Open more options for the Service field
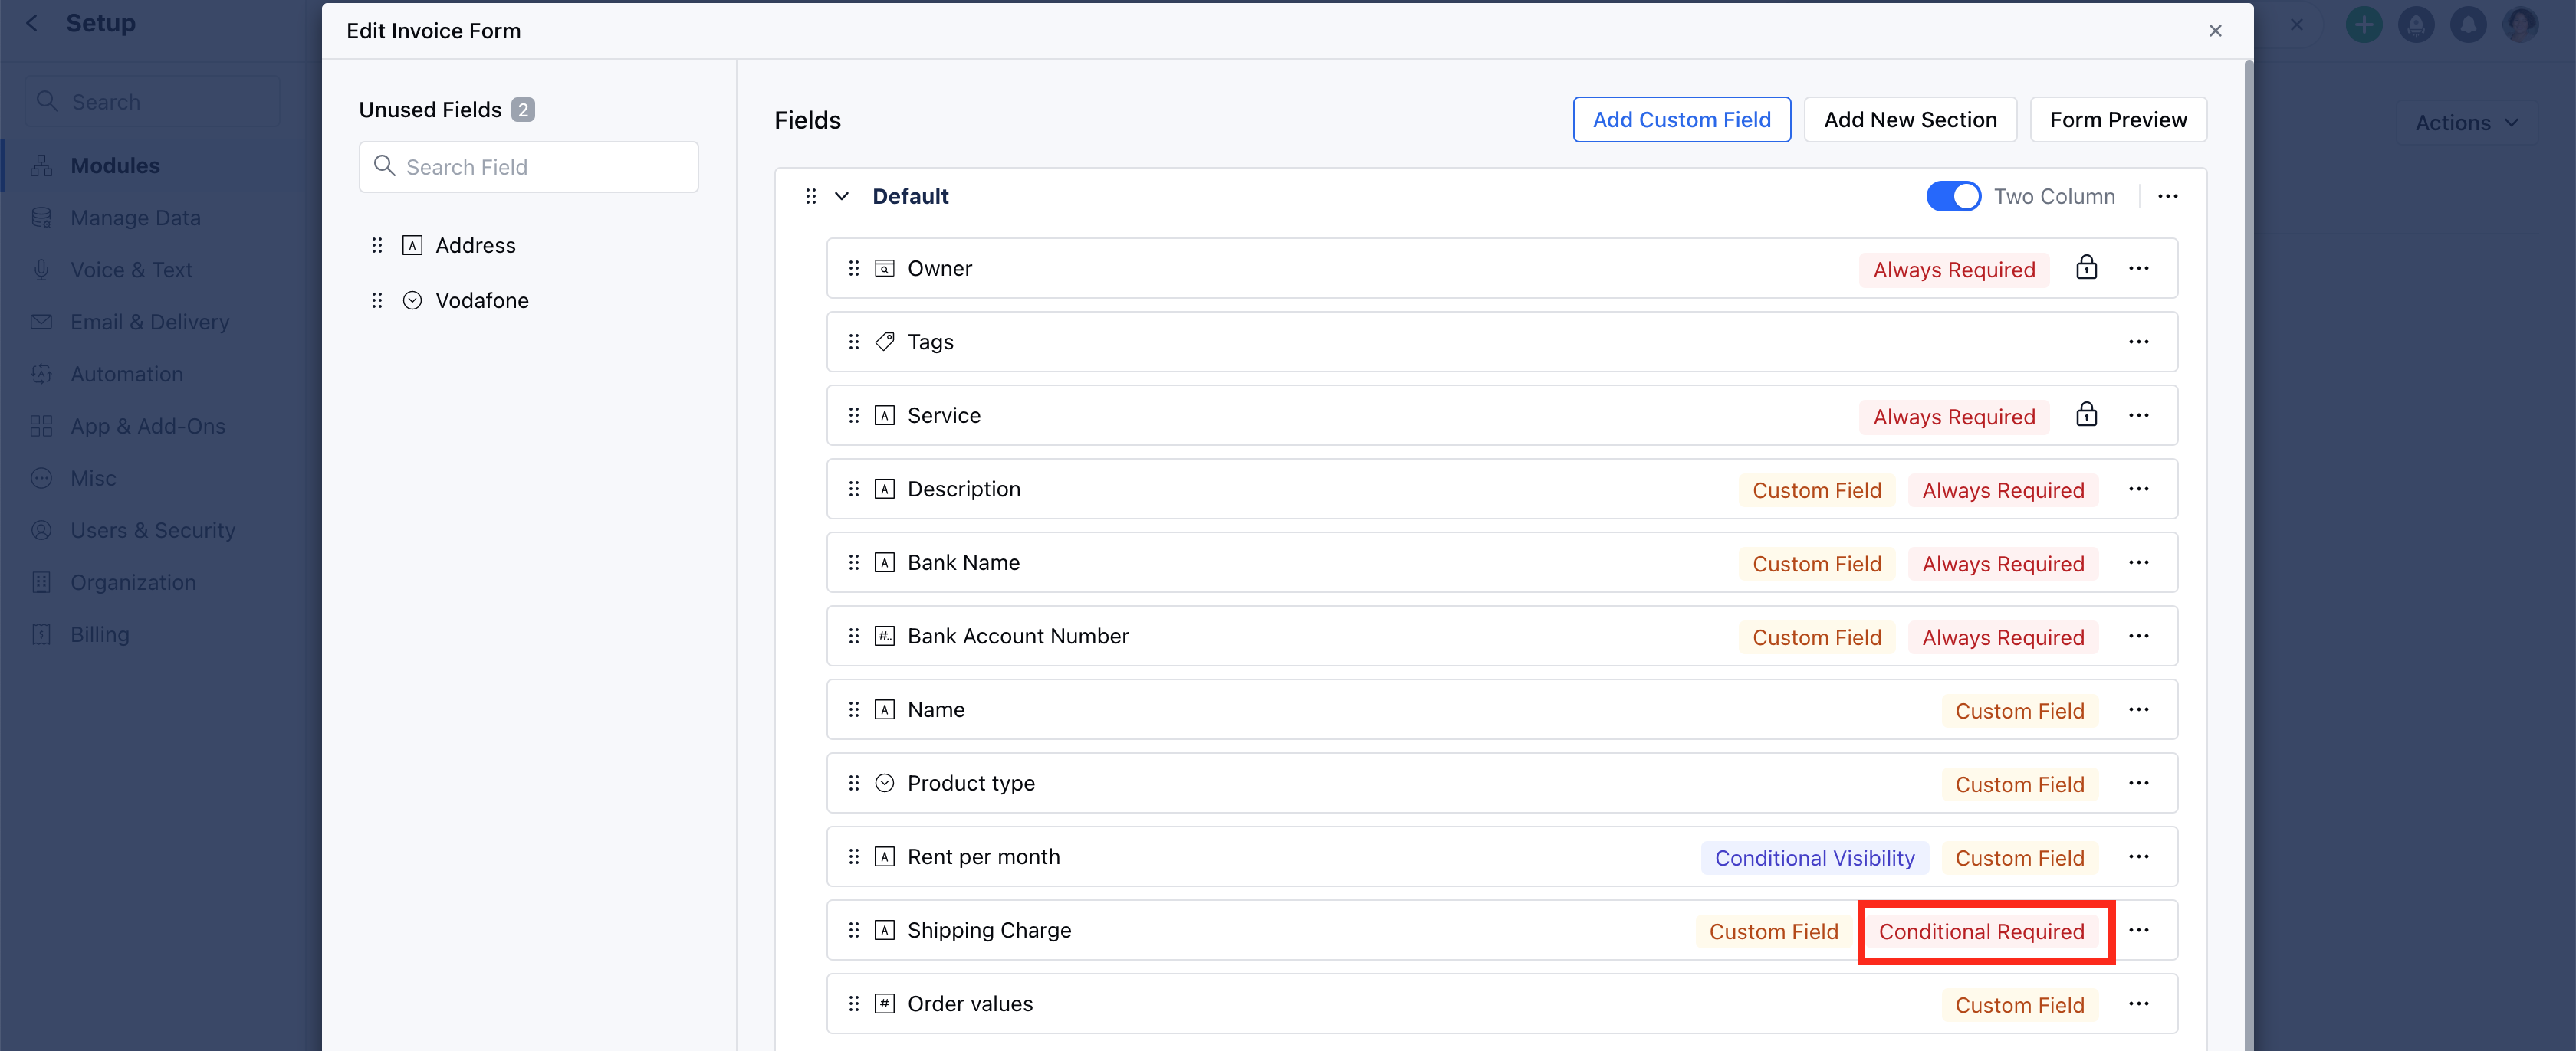The width and height of the screenshot is (2576, 1051). coord(2138,416)
